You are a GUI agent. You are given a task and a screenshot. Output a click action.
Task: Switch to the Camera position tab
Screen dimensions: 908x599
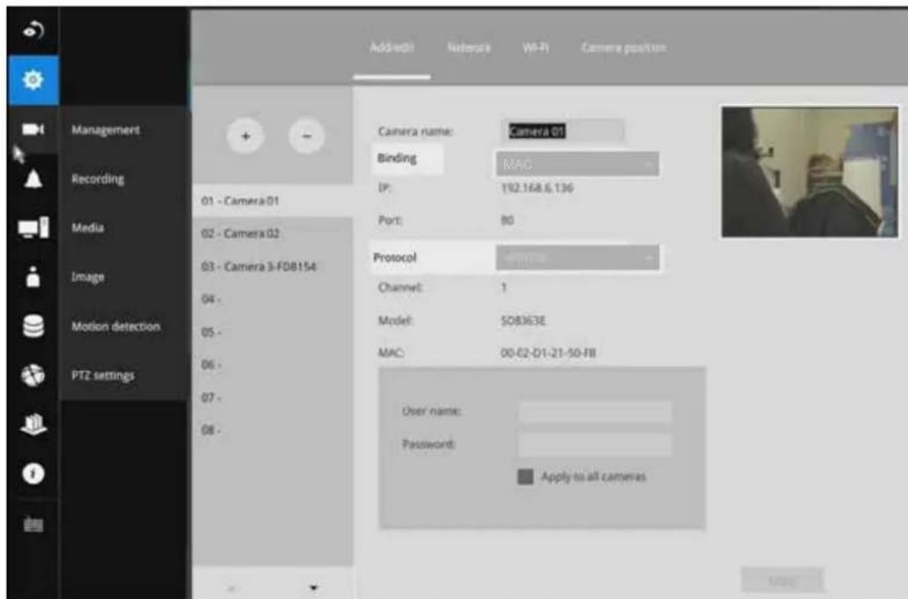(x=624, y=47)
